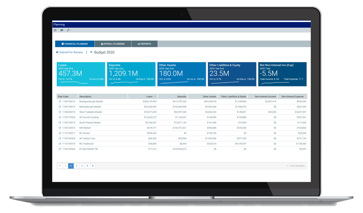The height and width of the screenshot is (213, 363).
Task: Open the wrench settings icon
Action: [68, 30]
